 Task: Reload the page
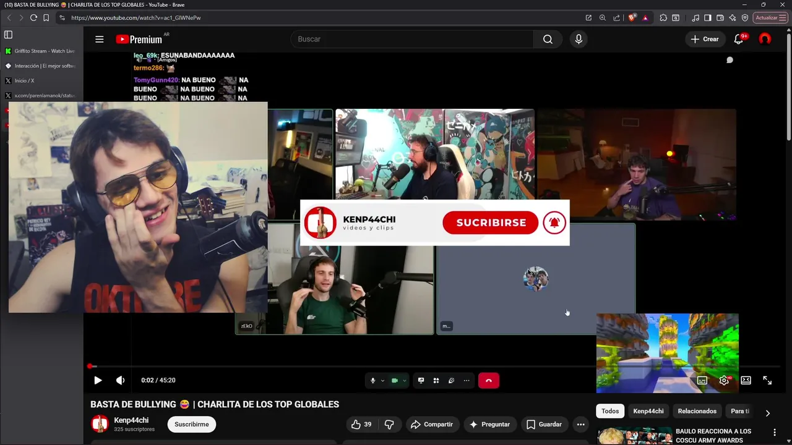(x=33, y=18)
